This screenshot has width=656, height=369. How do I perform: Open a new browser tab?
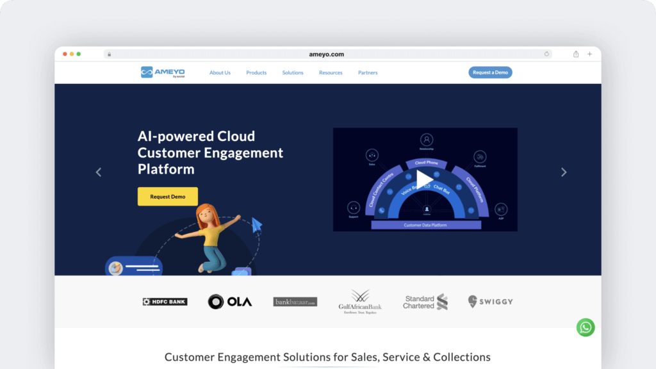(x=589, y=54)
